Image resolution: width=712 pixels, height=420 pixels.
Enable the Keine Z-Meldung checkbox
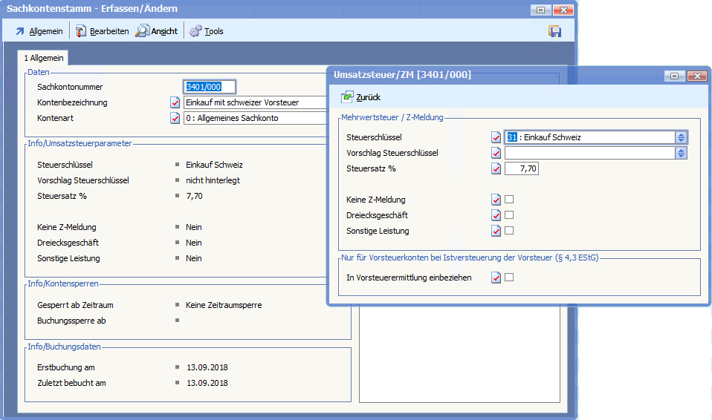coord(509,200)
